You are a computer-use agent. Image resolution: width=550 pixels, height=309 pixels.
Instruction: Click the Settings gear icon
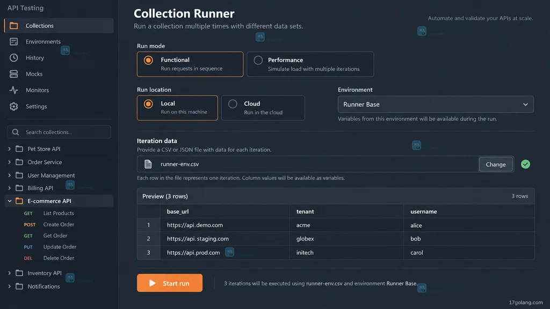tap(13, 106)
